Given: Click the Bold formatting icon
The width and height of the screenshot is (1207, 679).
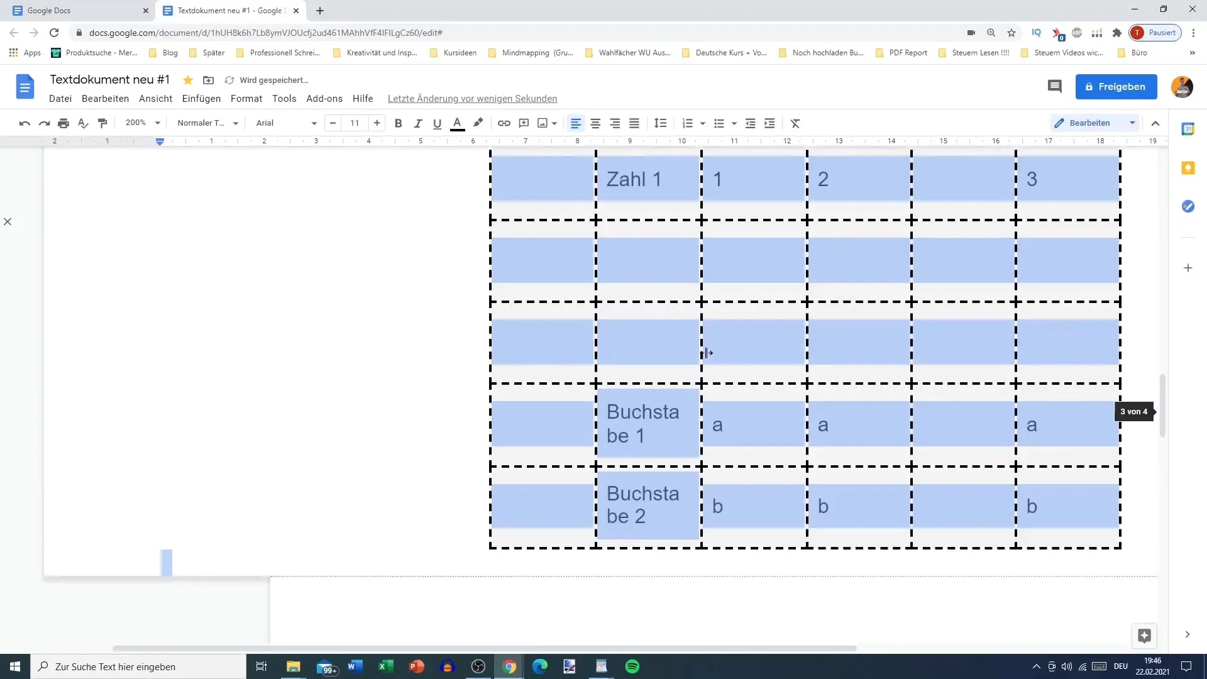Looking at the screenshot, I should (399, 123).
